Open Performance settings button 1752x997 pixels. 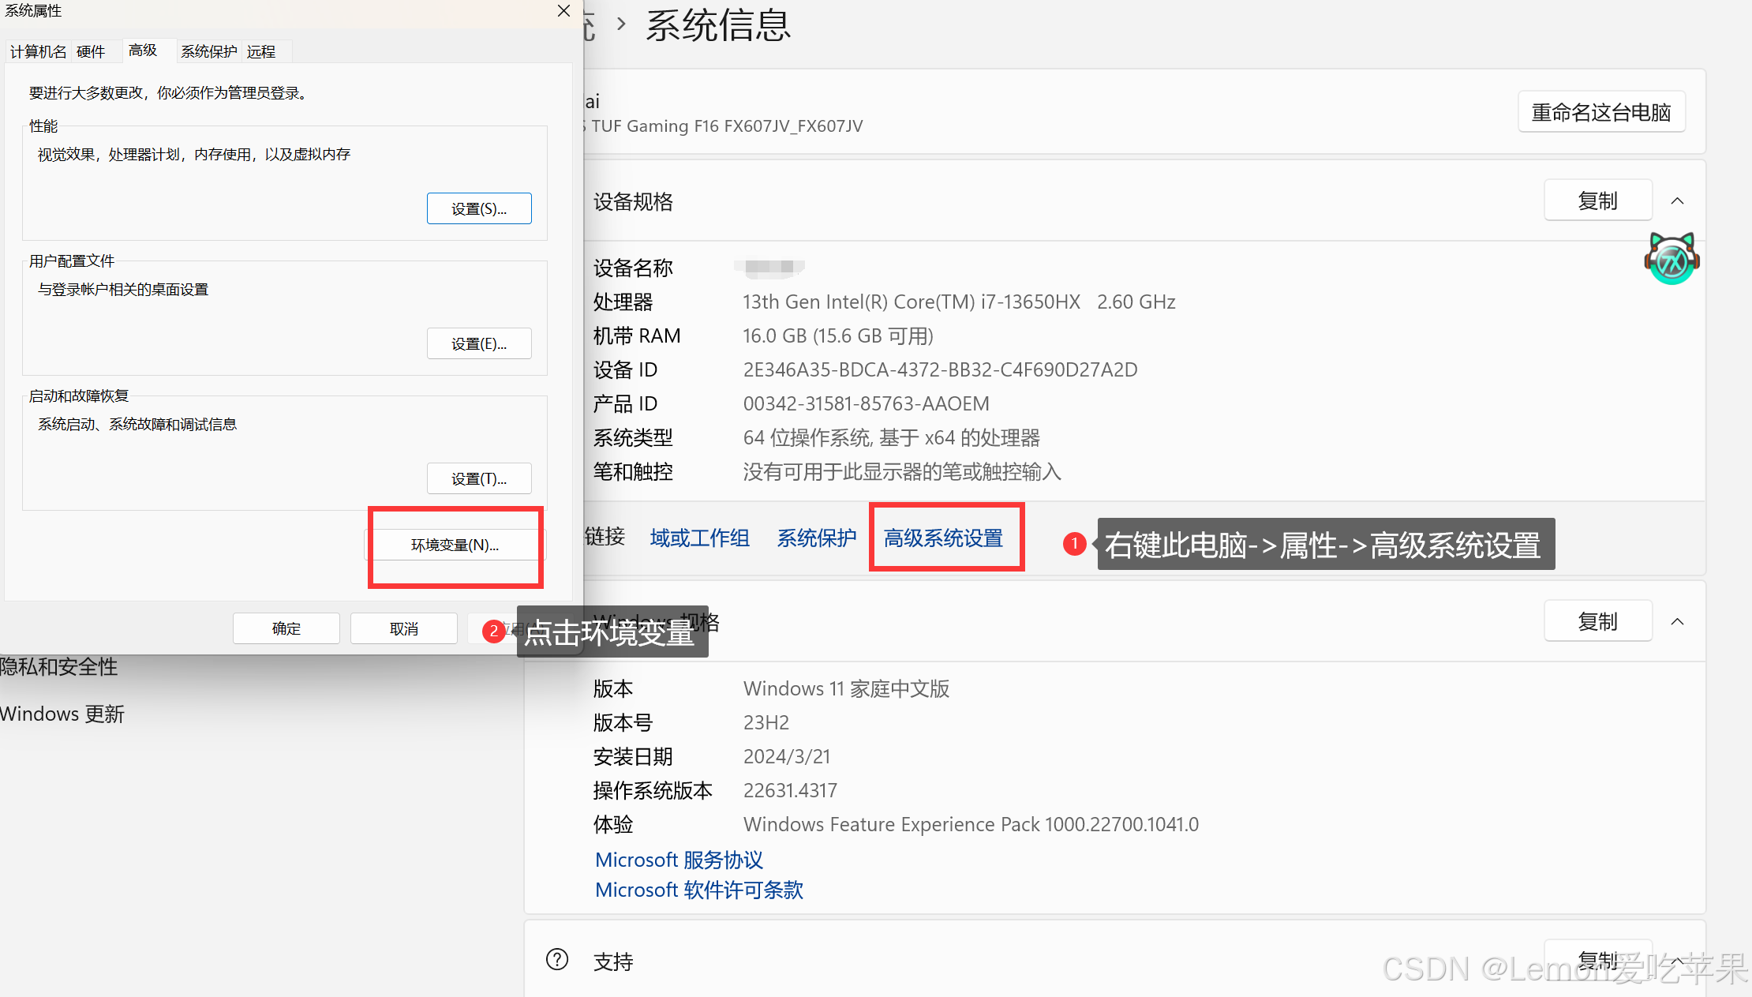tap(479, 208)
